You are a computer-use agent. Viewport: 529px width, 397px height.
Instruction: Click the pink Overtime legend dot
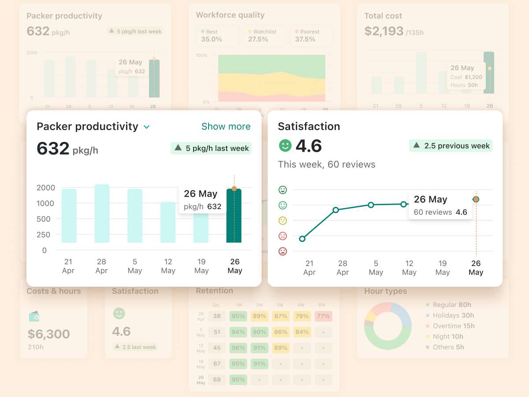(x=428, y=326)
